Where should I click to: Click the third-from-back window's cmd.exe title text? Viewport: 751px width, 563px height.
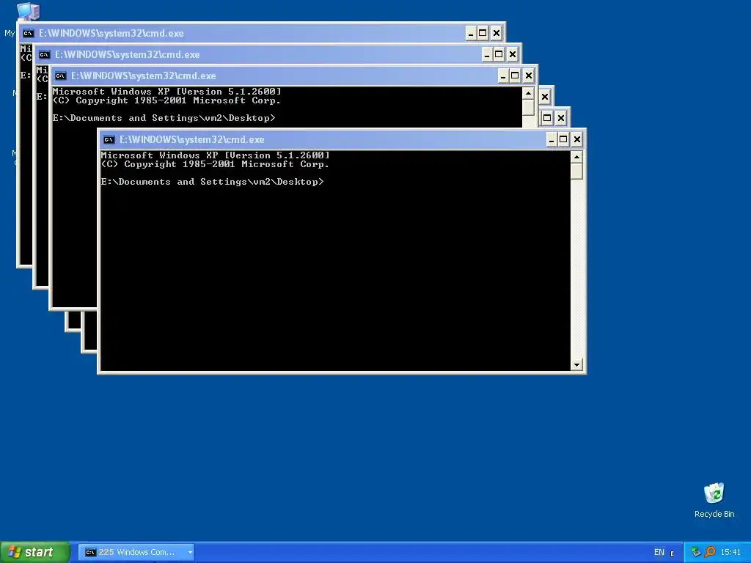click(x=144, y=76)
